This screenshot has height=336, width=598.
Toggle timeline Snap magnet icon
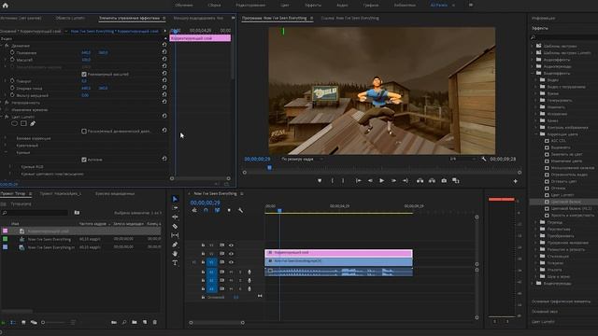[x=206, y=210]
